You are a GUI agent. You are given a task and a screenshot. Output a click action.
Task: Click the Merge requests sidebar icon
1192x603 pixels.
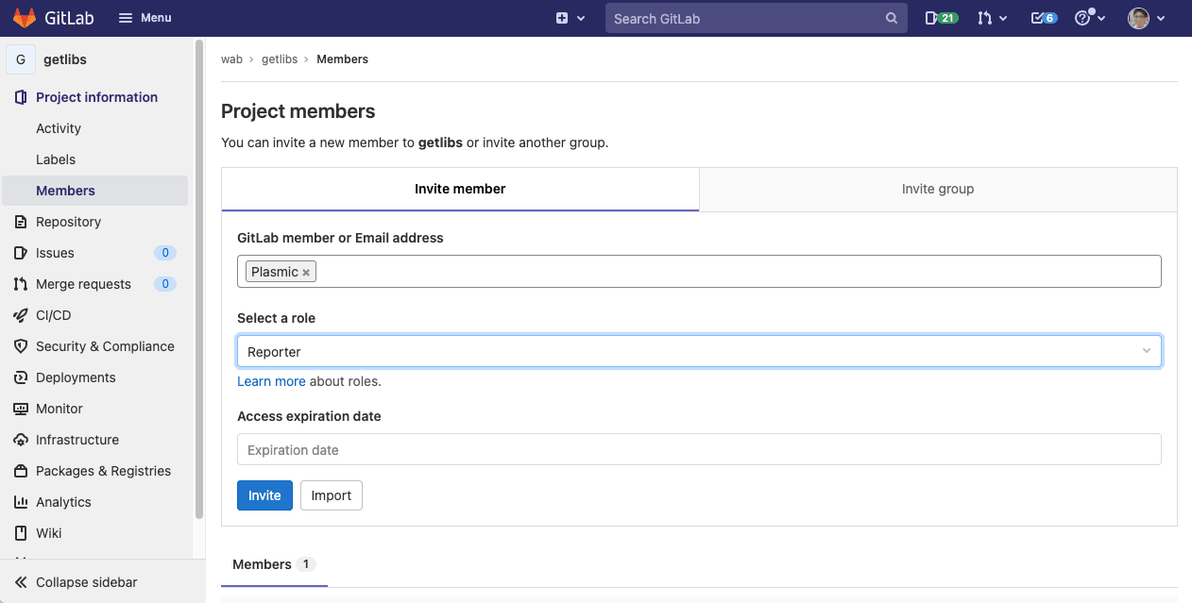tap(21, 284)
